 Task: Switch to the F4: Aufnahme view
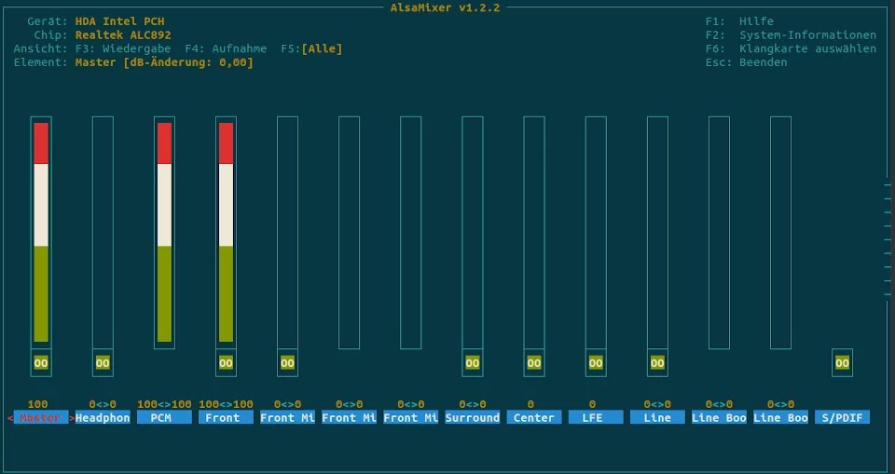point(226,48)
